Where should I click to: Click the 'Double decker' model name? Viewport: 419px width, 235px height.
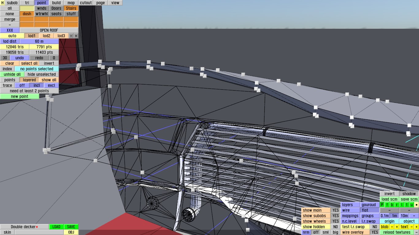pos(25,227)
